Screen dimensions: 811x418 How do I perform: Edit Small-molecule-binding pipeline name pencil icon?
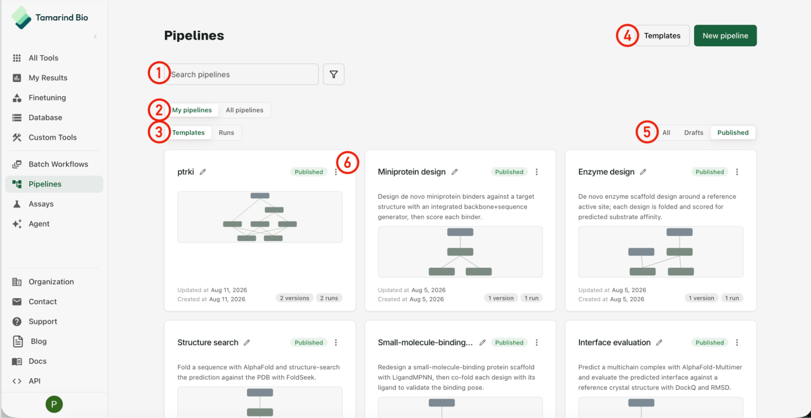tap(482, 343)
